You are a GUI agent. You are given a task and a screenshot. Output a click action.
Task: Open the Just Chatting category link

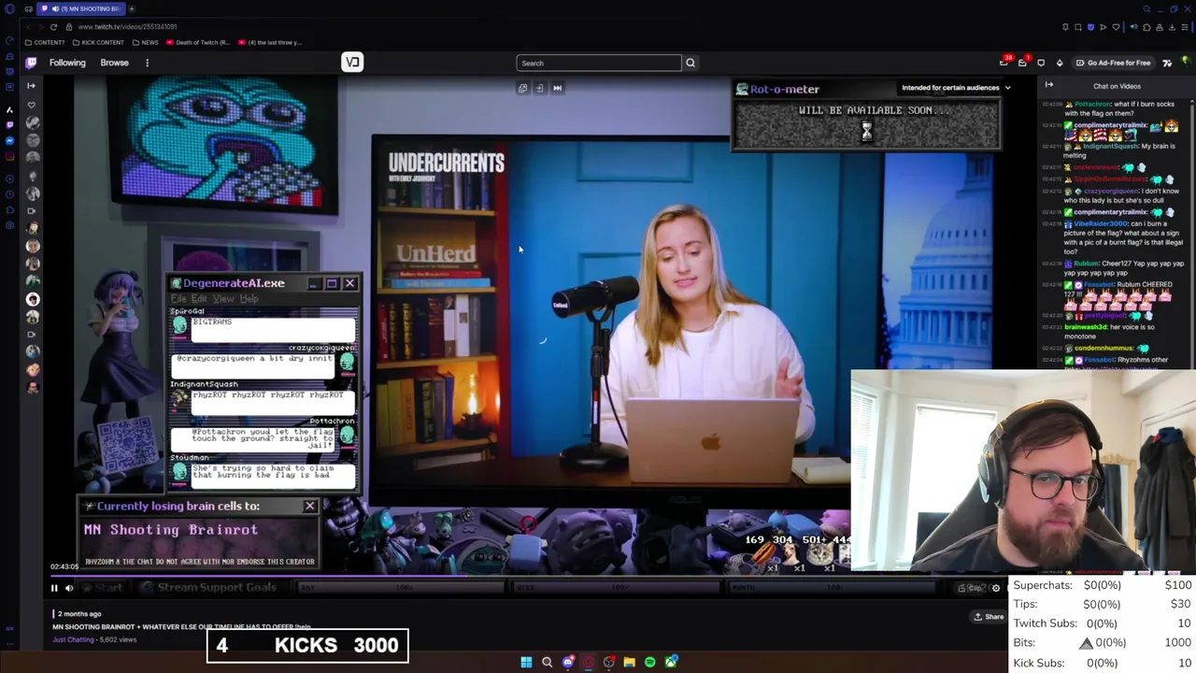73,639
